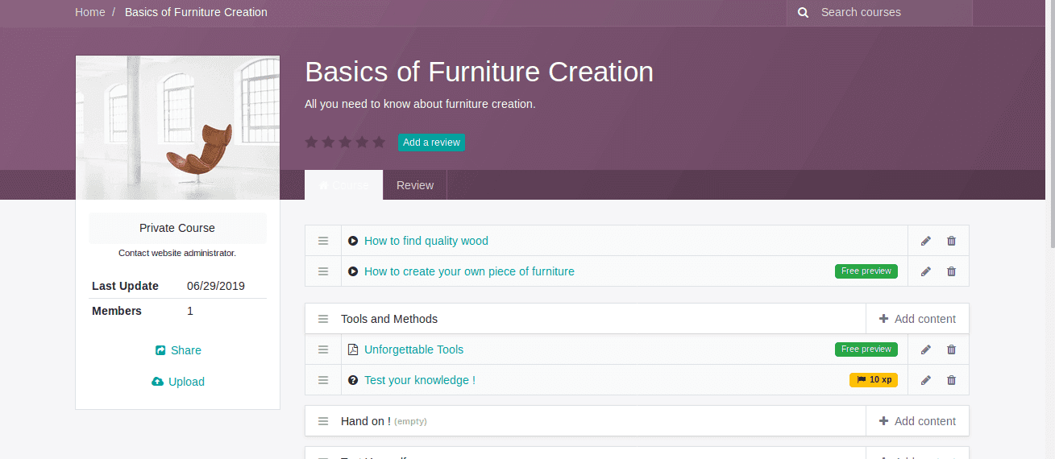Click the play icon beside How to create your own piece
The width and height of the screenshot is (1055, 459).
click(353, 271)
